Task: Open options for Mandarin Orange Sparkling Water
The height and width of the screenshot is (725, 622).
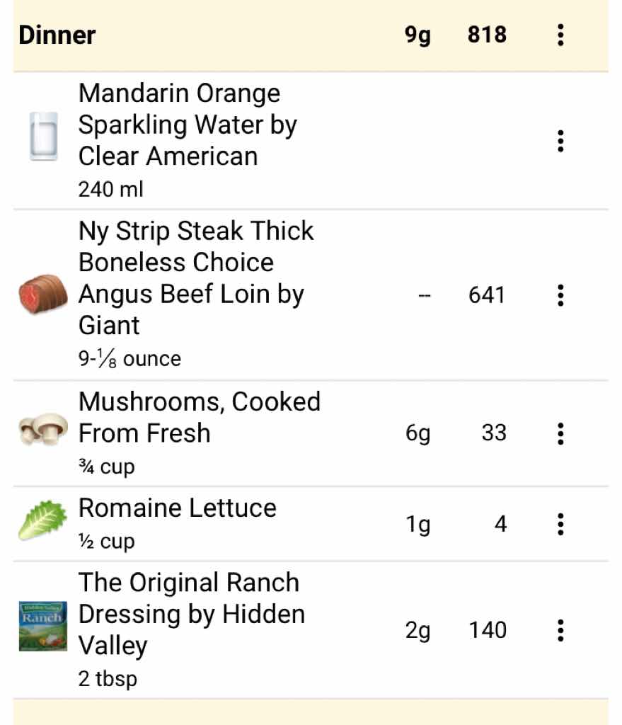Action: click(x=560, y=141)
